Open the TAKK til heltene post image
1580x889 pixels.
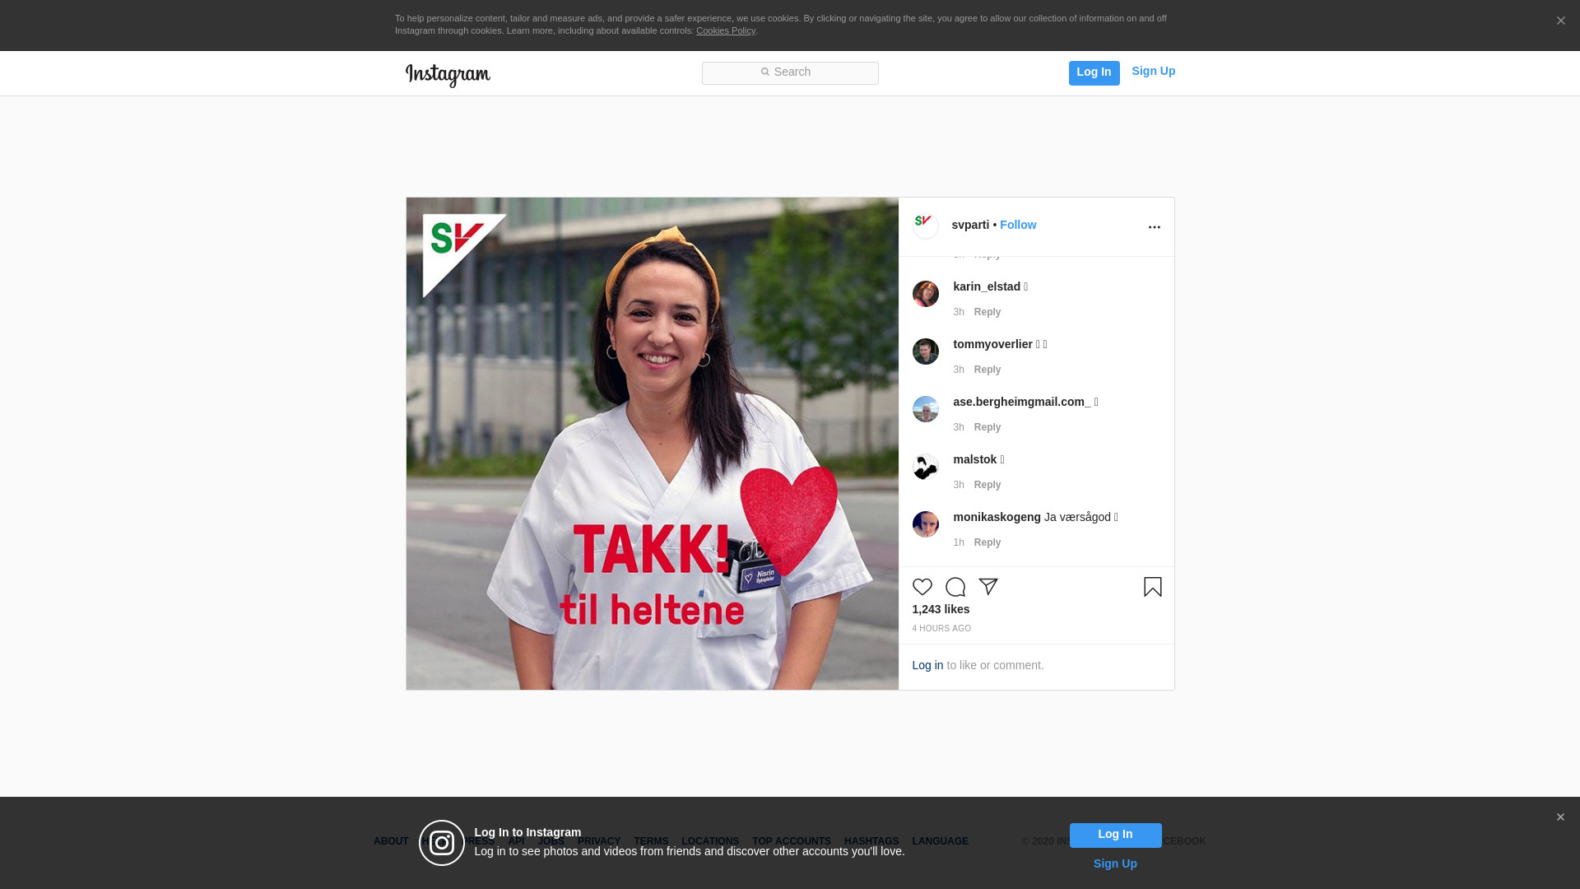652,444
